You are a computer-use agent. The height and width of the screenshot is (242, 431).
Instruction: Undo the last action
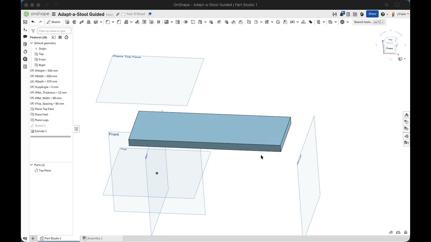point(33,22)
